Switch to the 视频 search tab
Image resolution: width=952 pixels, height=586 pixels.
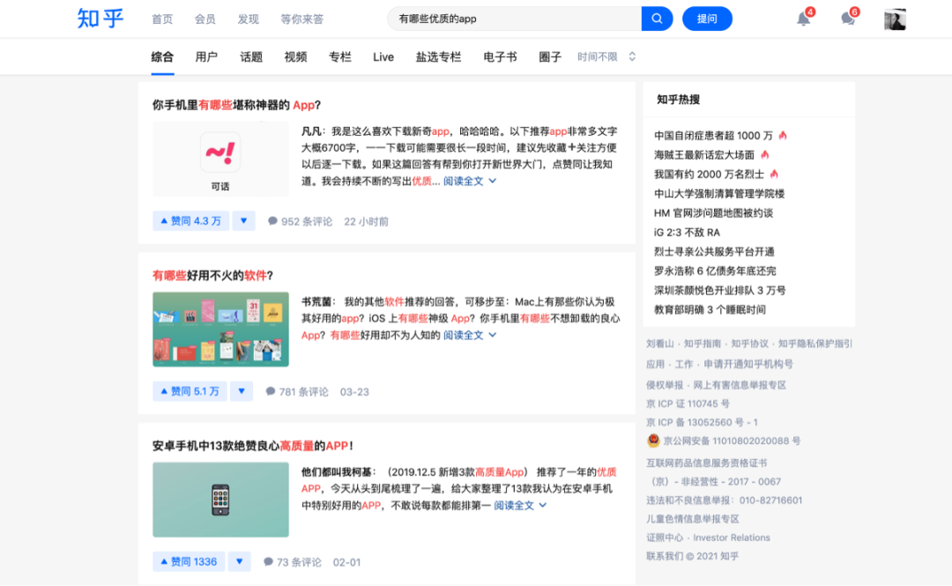pyautogui.click(x=295, y=57)
